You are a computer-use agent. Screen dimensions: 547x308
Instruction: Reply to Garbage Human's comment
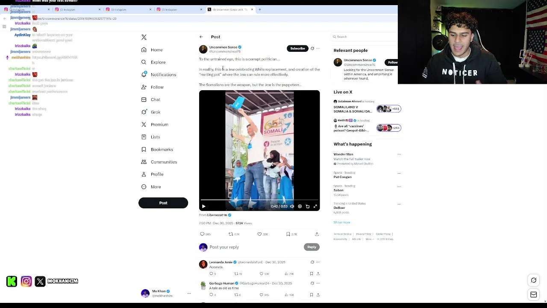point(211,295)
